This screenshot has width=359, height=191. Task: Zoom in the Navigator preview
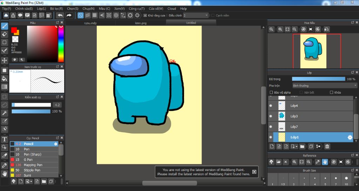(280, 29)
